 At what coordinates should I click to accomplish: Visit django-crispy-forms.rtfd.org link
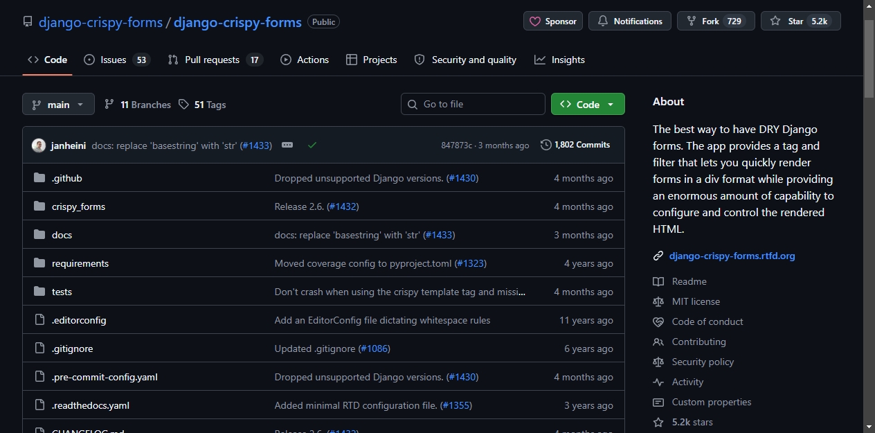(732, 256)
